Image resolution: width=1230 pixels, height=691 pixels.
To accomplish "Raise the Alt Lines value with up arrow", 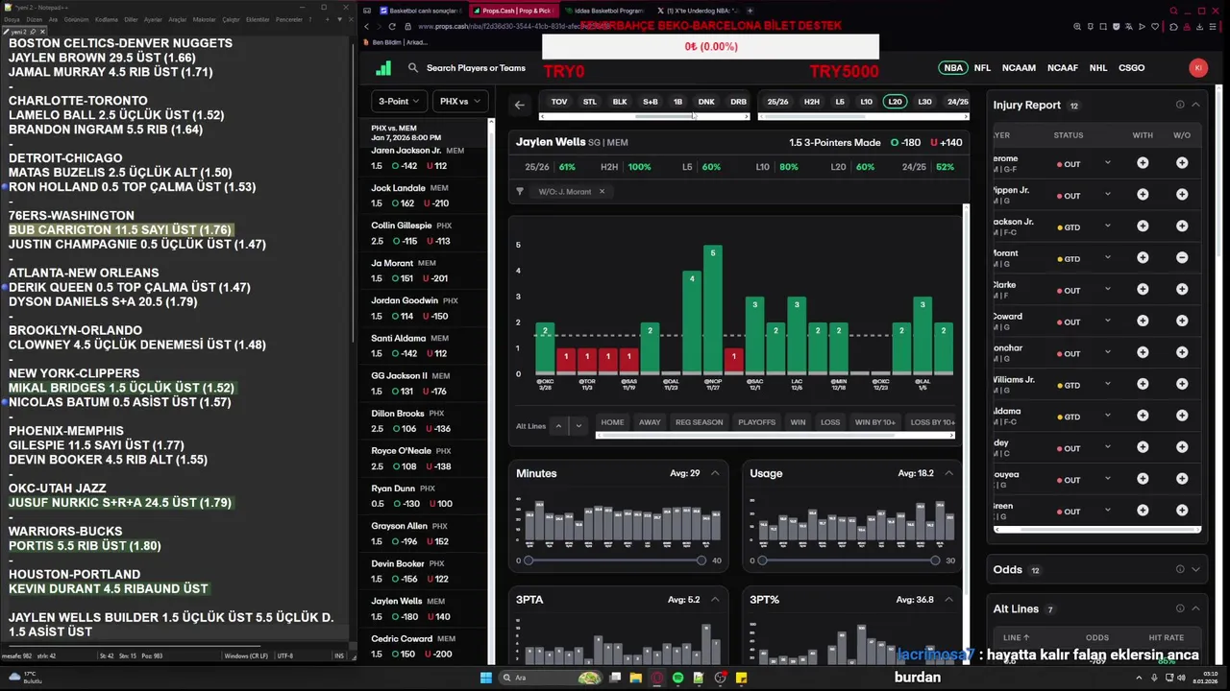I will click(x=558, y=426).
